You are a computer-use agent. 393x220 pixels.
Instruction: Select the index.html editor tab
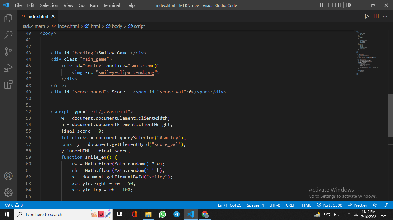click(37, 16)
